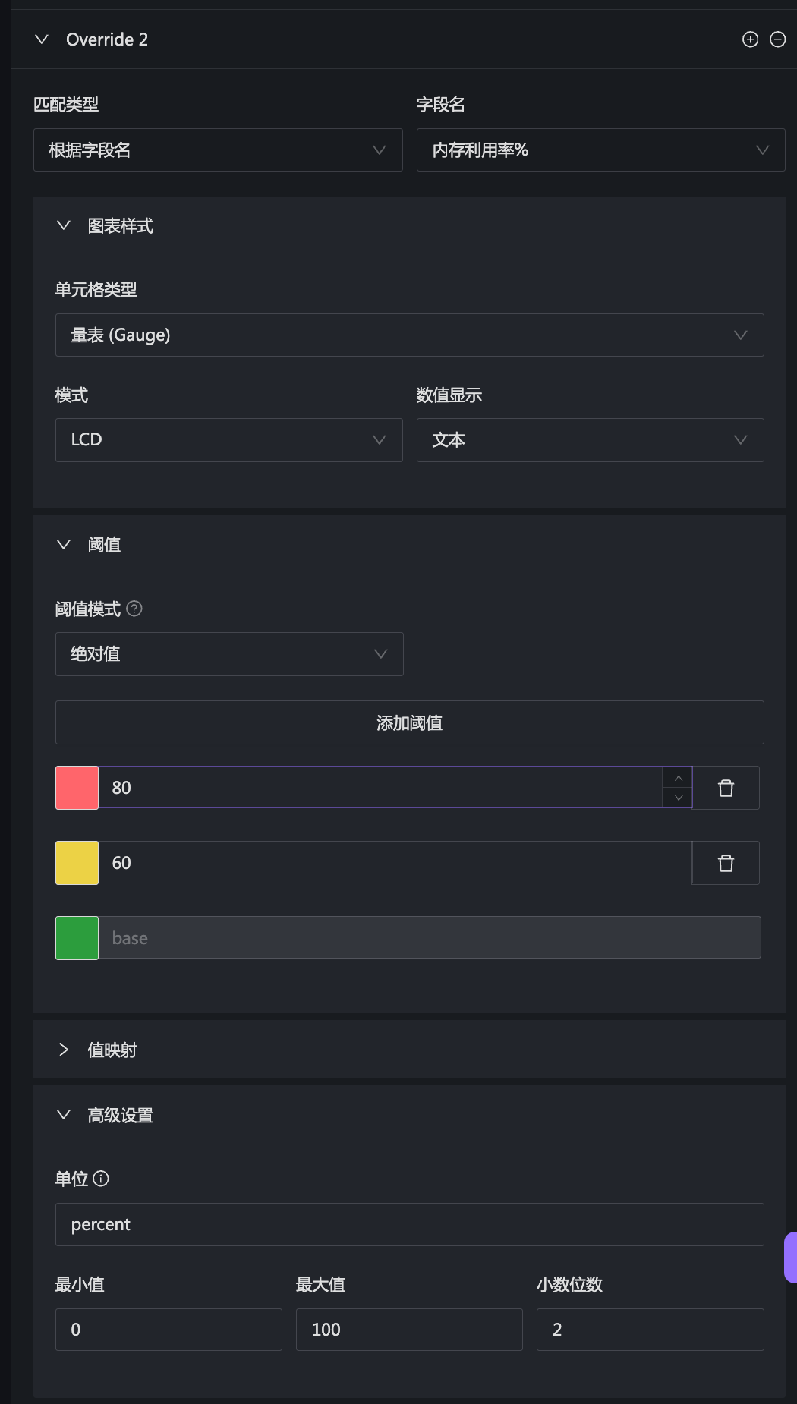This screenshot has height=1404, width=797.
Task: Open the 模式 dropdown set to LCD
Action: (x=228, y=440)
